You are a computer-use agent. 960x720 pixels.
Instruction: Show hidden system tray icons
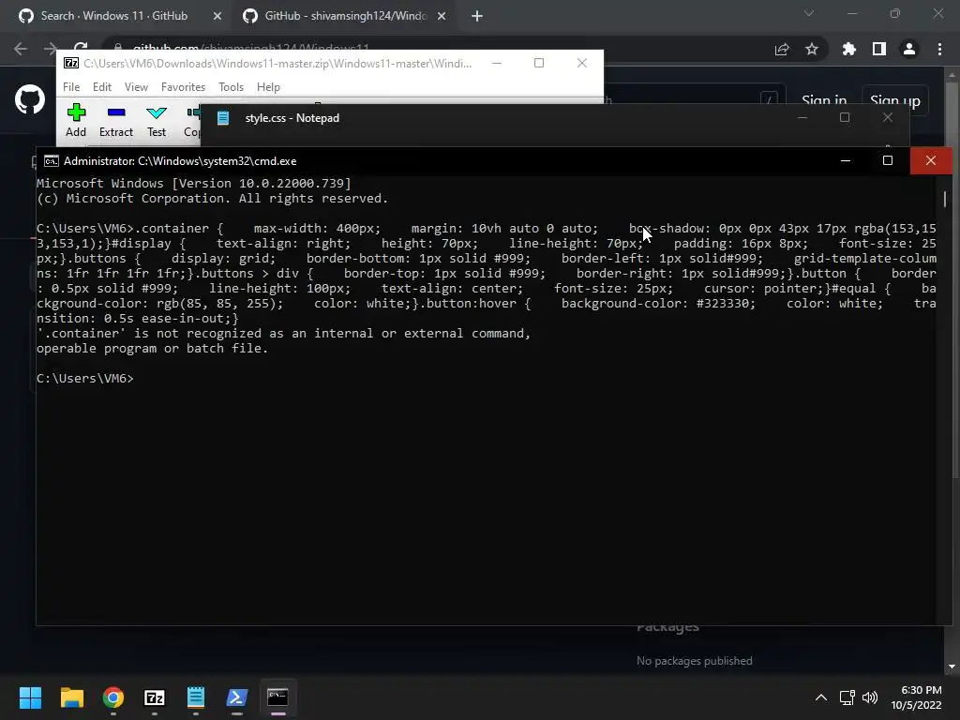(x=821, y=697)
